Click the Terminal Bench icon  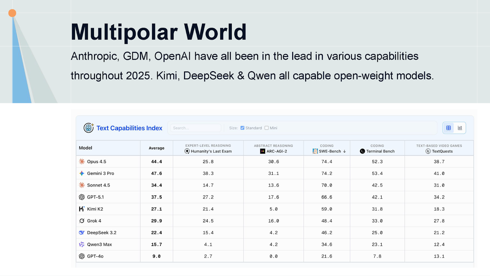(x=363, y=151)
